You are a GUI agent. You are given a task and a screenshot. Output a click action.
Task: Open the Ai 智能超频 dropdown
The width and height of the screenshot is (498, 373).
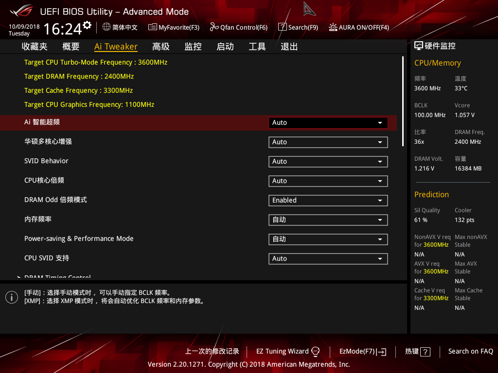(327, 122)
